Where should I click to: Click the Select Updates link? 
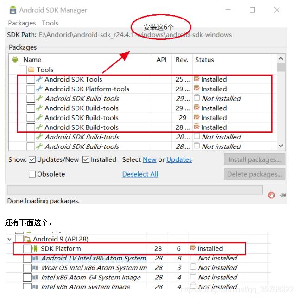(179, 159)
